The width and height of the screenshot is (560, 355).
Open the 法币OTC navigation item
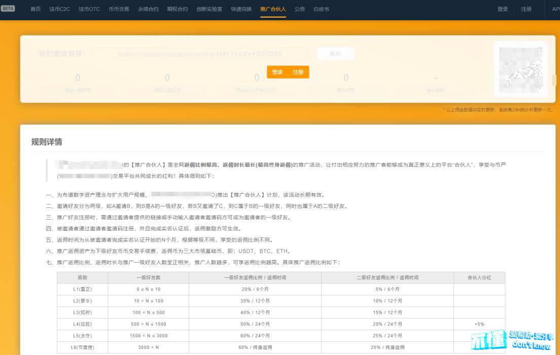pyautogui.click(x=89, y=9)
